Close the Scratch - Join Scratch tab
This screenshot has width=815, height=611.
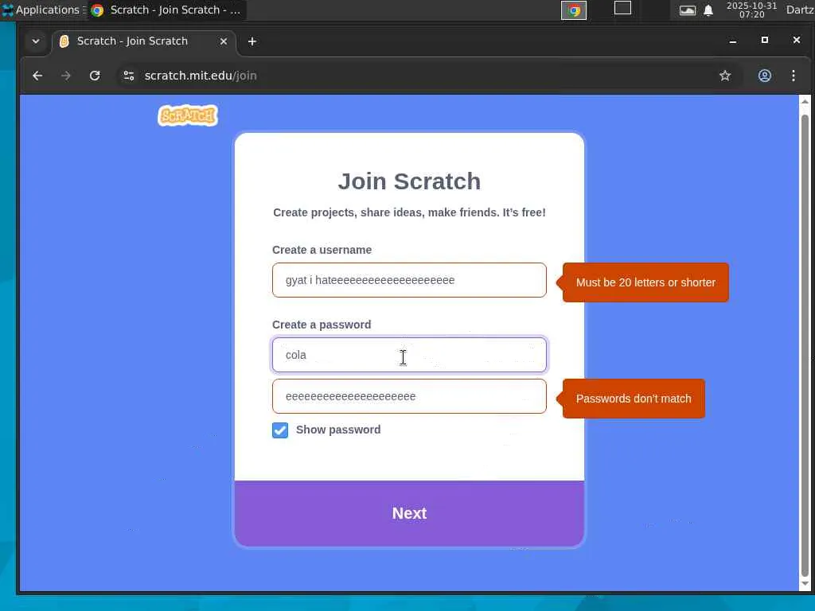tap(224, 41)
